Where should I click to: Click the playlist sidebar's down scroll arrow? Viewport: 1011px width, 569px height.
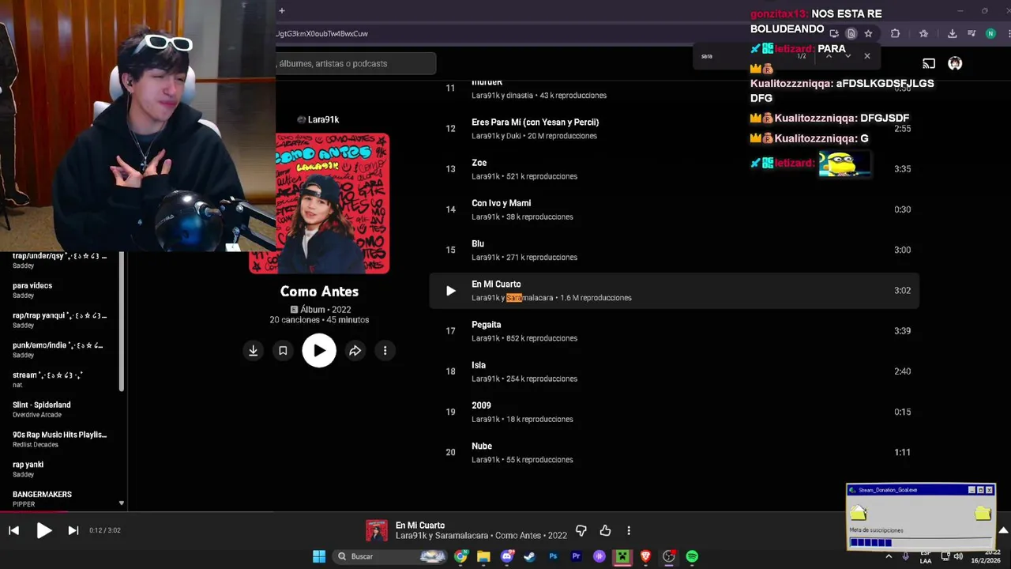click(122, 503)
